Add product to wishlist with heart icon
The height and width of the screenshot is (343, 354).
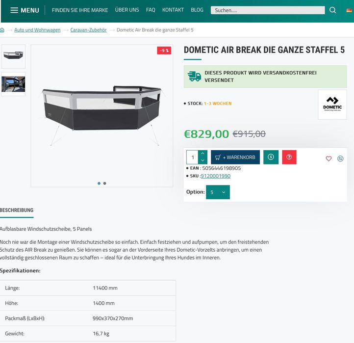pos(329,158)
